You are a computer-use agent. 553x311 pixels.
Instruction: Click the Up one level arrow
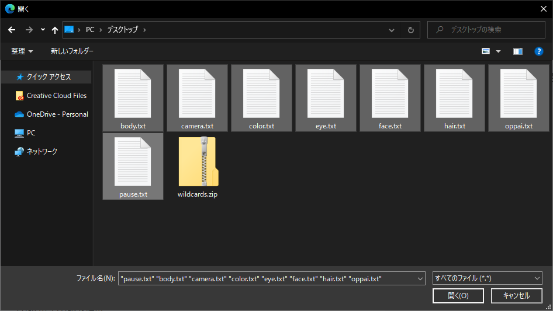point(55,30)
